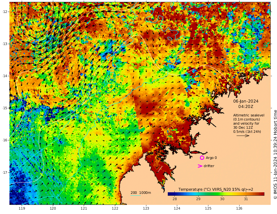Click the 'and velocity for' text
This screenshot has width=277, height=214.
(246, 123)
